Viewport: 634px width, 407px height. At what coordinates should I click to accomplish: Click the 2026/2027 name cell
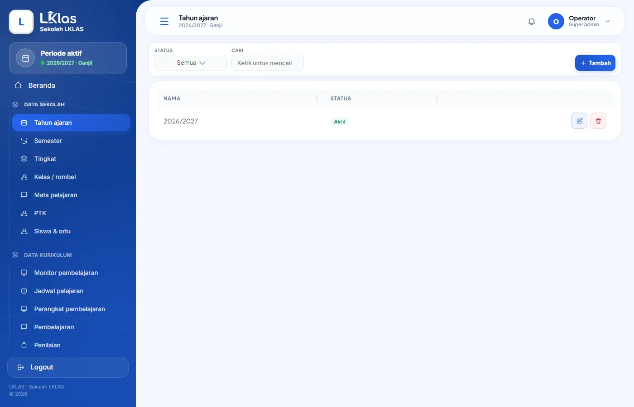[x=181, y=121]
